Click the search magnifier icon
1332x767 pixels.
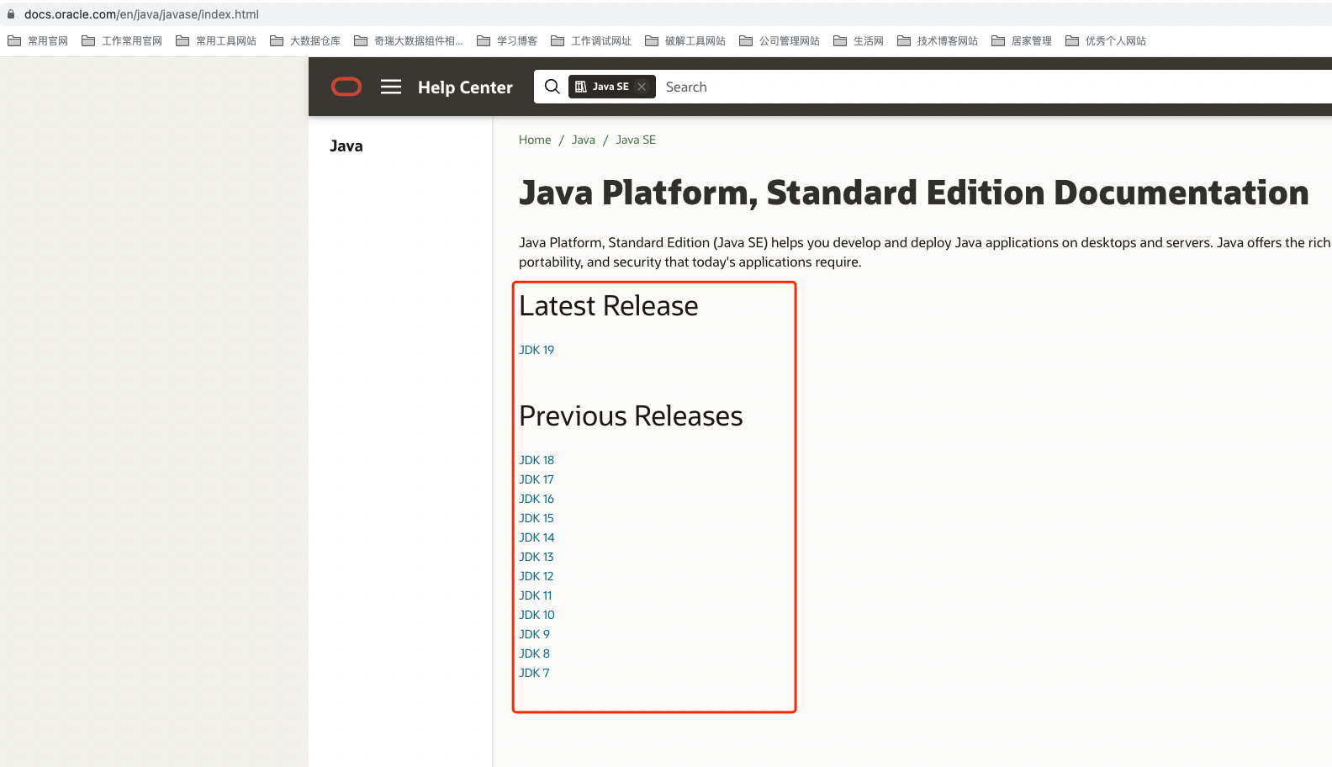552,87
